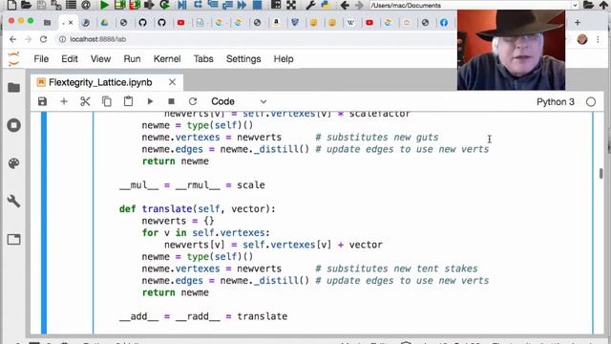Click kernel status circle indicator
Image resolution: width=611 pixels, height=344 pixels.
591,102
